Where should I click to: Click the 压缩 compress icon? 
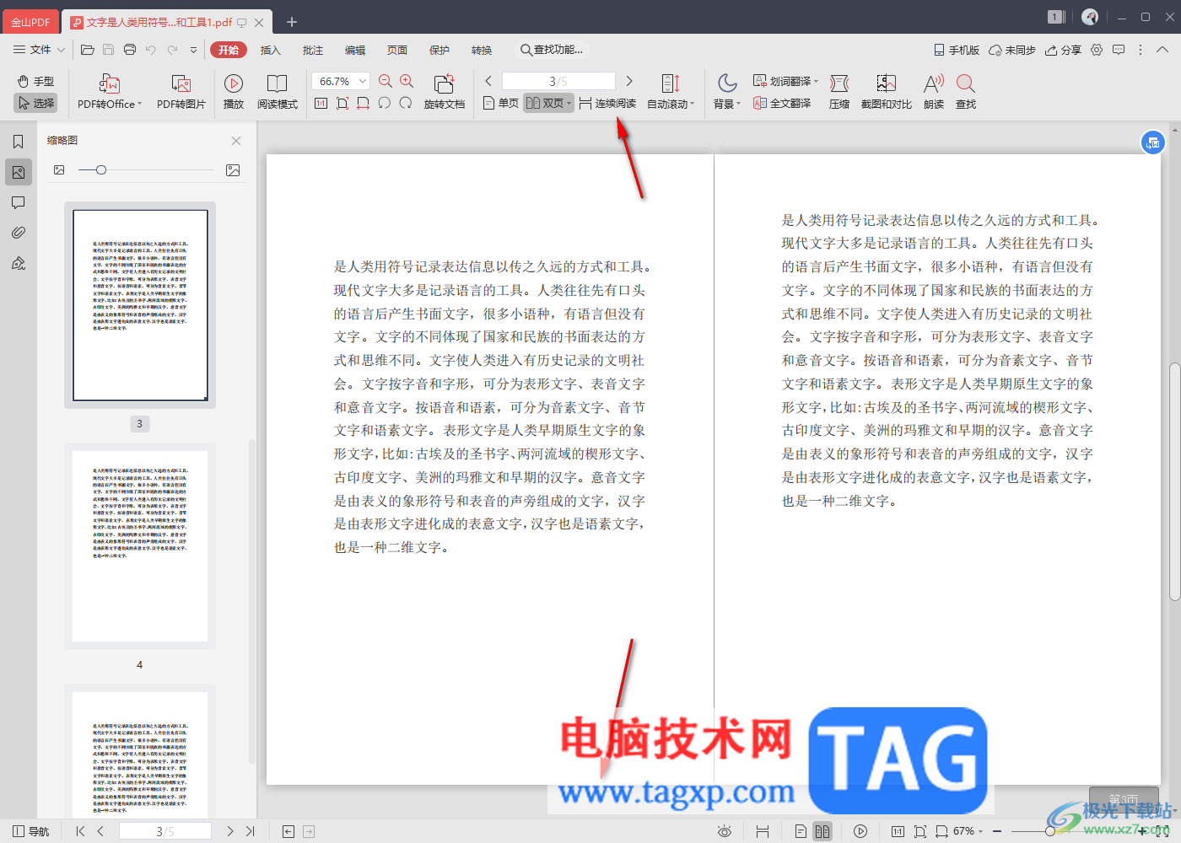click(839, 83)
